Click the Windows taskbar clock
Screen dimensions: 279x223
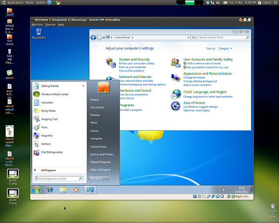click(x=241, y=190)
